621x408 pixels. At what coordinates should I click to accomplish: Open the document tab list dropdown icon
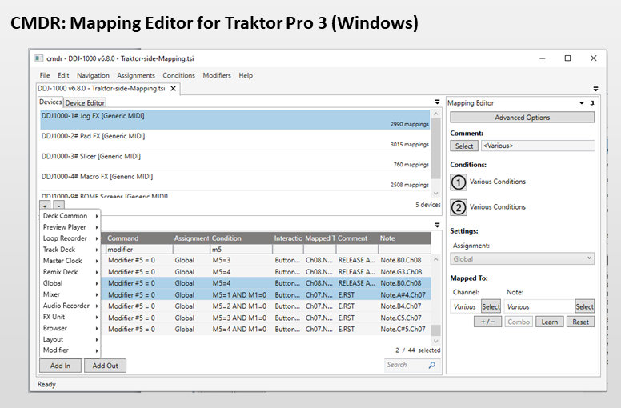tap(595, 89)
